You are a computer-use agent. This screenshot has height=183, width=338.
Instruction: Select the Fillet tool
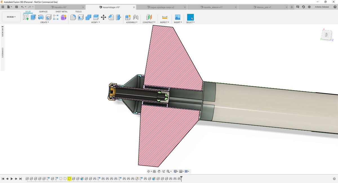pos(73,17)
